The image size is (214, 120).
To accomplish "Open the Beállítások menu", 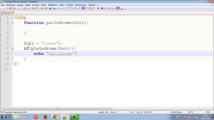I will (52, 5).
